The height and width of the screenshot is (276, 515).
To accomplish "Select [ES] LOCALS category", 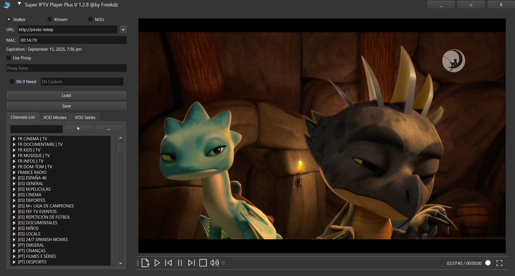I will pyautogui.click(x=29, y=234).
